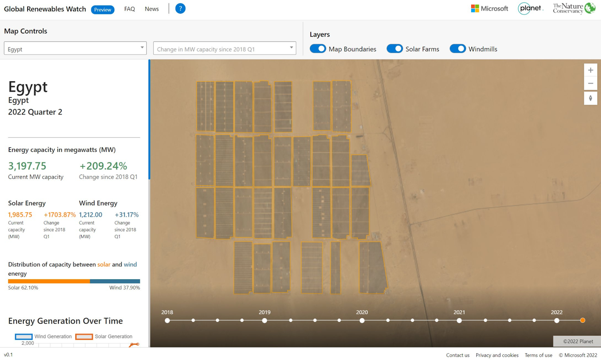
Task: Reset map bearing with compass icon
Action: coord(590,98)
